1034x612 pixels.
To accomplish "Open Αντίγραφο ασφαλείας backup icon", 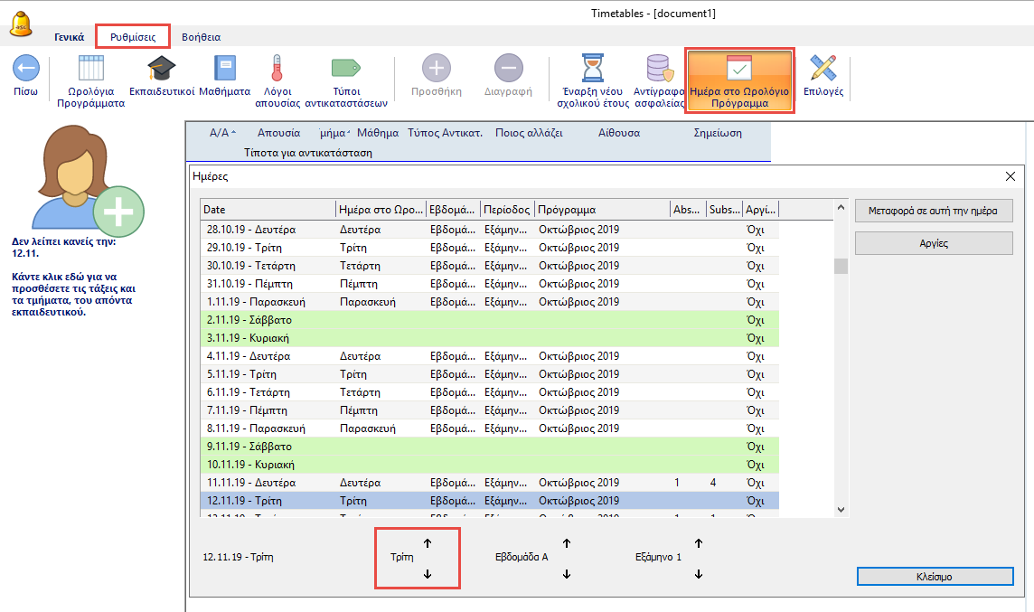I will click(657, 69).
